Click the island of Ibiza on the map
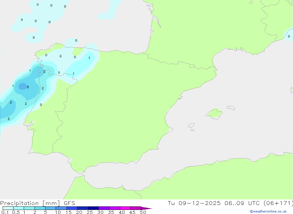 coord(191,126)
